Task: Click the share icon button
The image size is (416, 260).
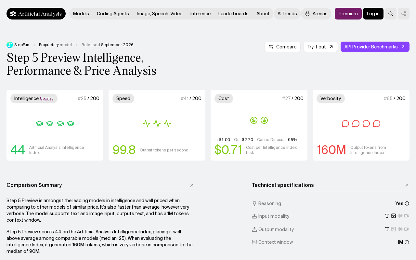Action: (404, 14)
